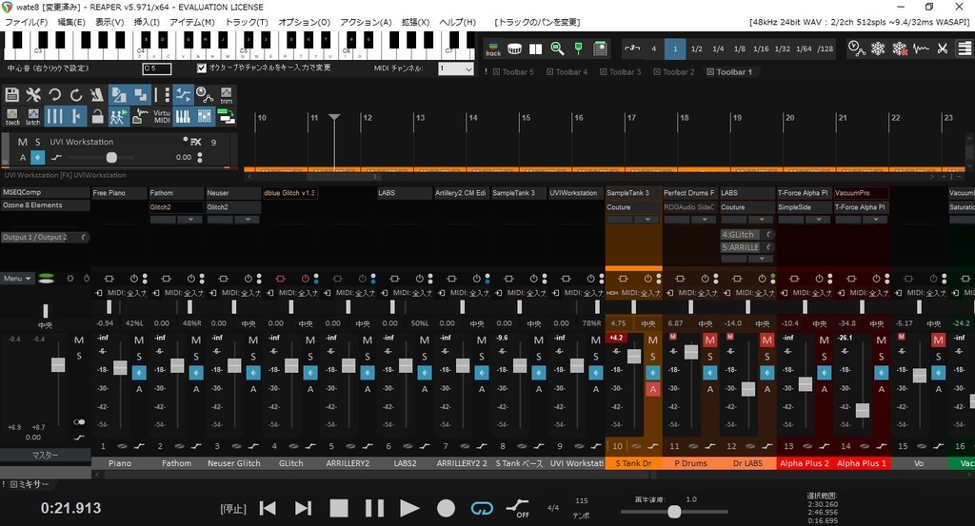Click the magnifier zoom icon
Viewport: 975px width, 526px height.
557,49
